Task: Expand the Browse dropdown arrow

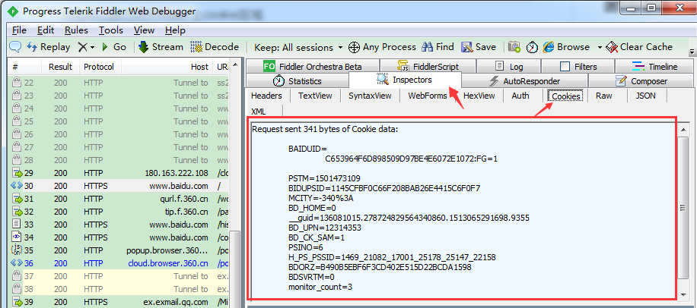Action: pyautogui.click(x=599, y=47)
